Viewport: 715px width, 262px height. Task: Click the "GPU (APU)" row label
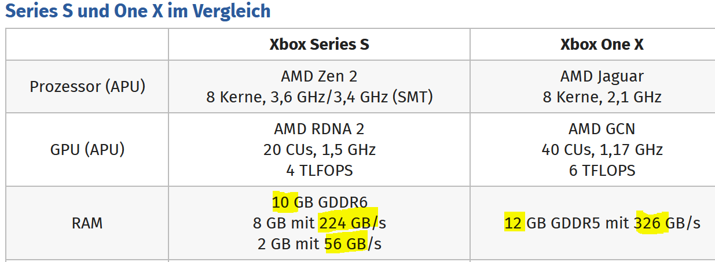[87, 150]
